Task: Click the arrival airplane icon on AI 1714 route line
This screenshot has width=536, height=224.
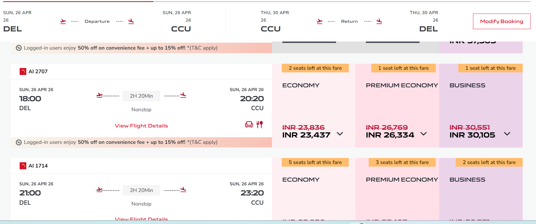Action: pos(183,189)
